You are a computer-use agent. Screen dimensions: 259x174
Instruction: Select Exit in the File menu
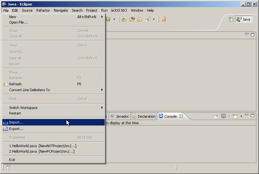tap(53, 160)
